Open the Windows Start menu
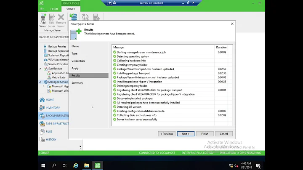 (43, 165)
